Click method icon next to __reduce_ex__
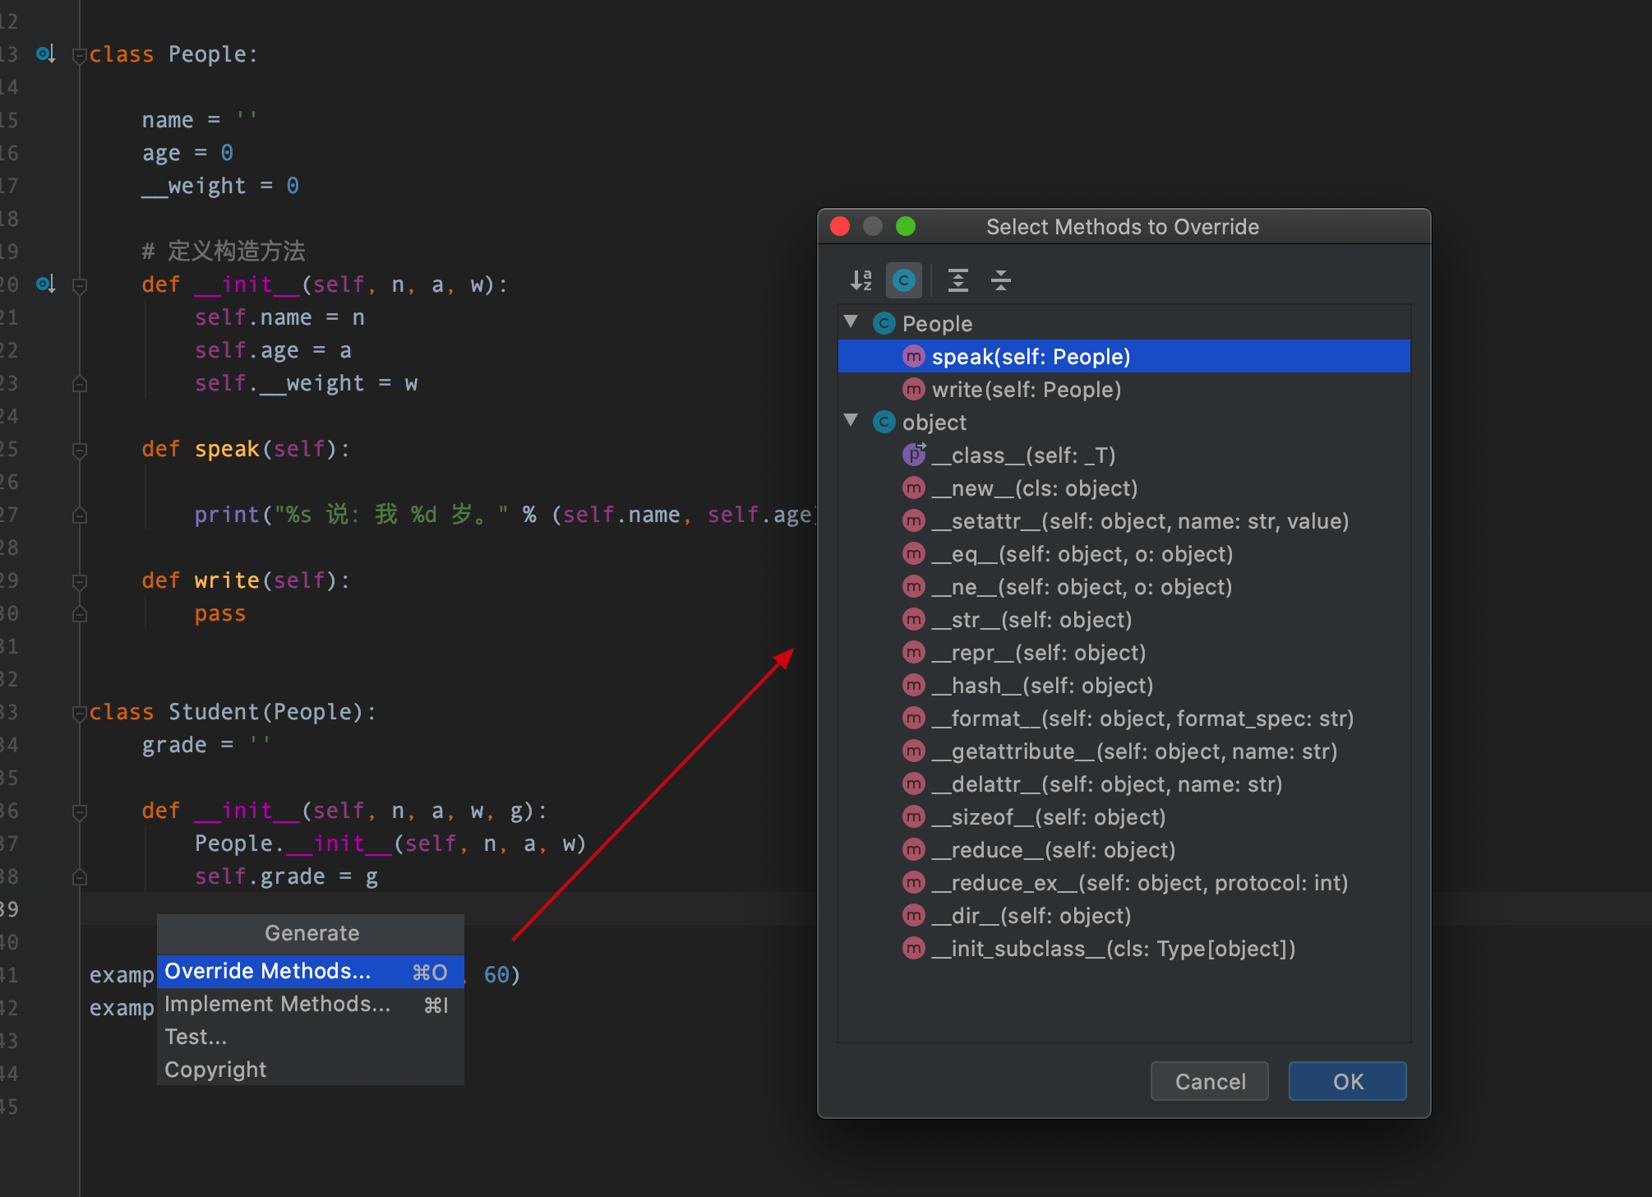The image size is (1652, 1197). click(x=914, y=882)
